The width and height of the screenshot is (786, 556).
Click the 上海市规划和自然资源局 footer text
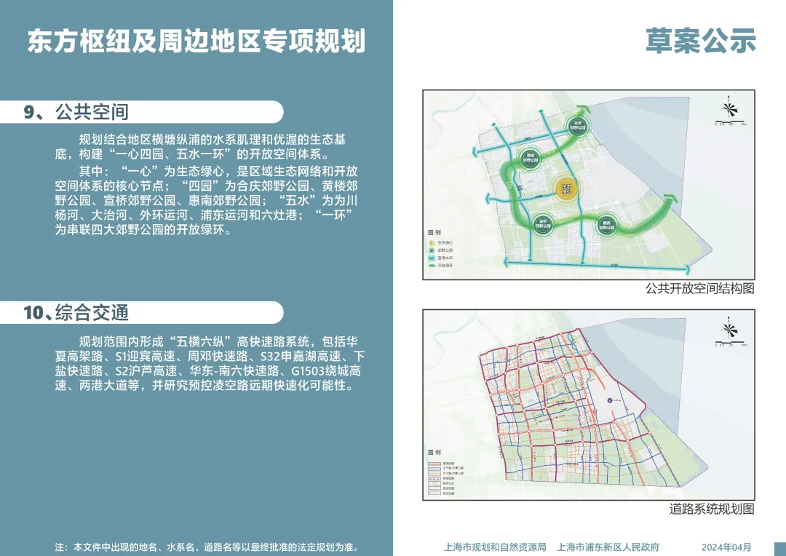495,547
